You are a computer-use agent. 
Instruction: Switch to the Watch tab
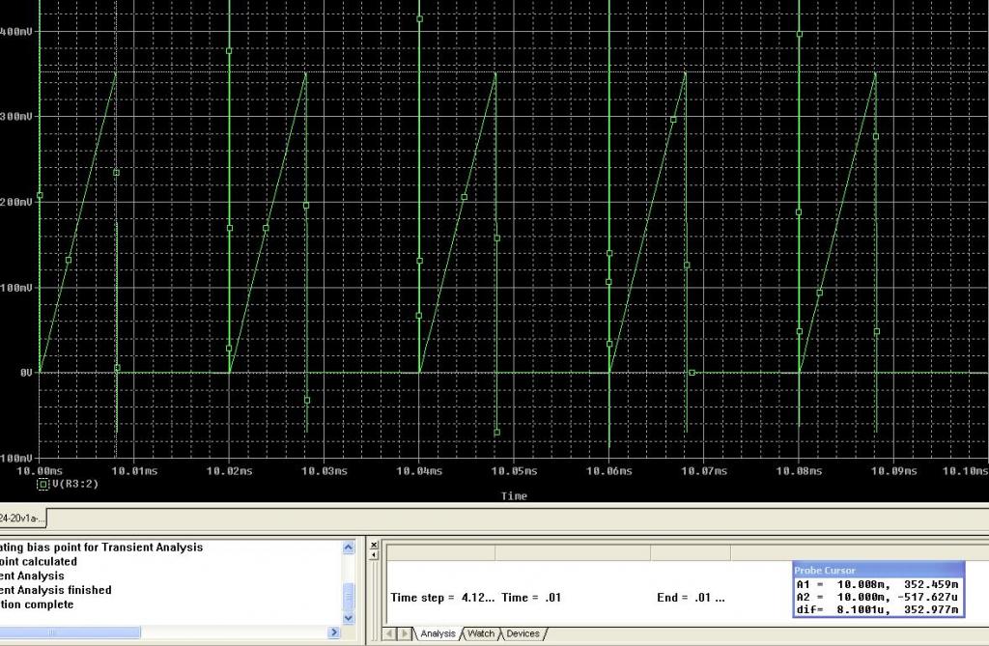tap(481, 633)
